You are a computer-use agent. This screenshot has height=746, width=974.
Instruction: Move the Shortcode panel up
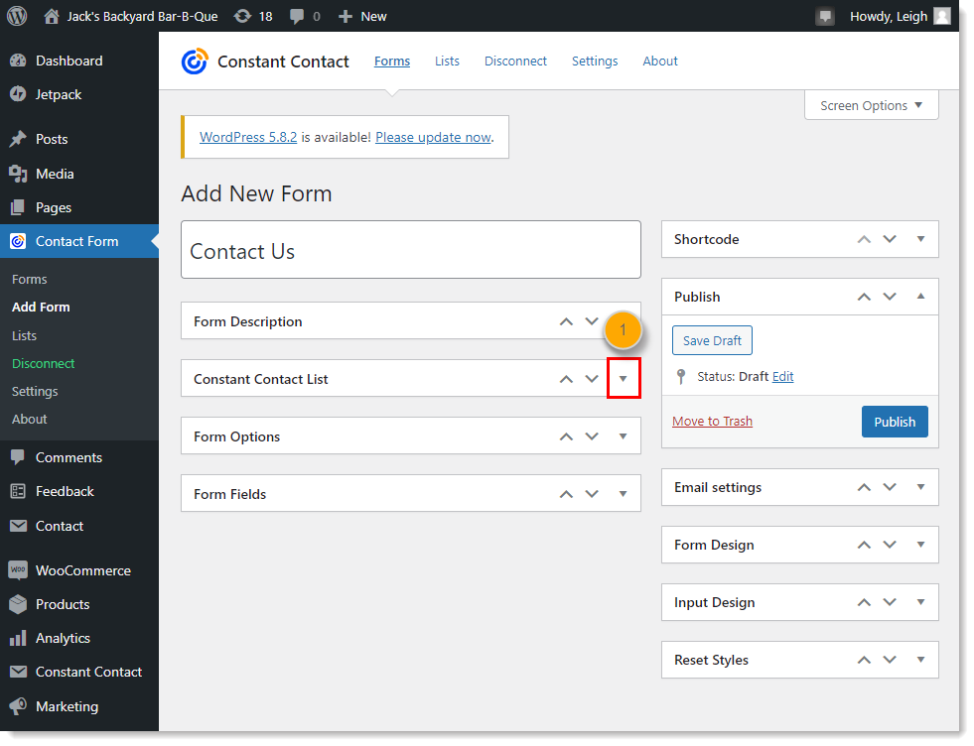[864, 239]
